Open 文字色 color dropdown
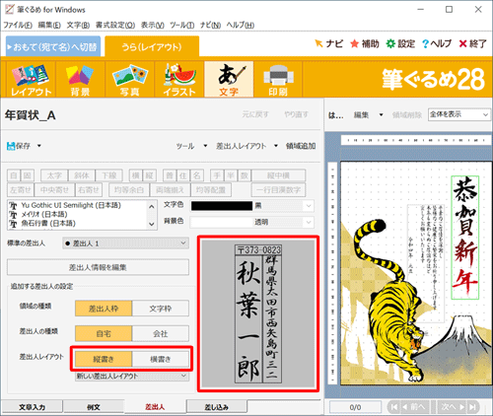 (309, 206)
